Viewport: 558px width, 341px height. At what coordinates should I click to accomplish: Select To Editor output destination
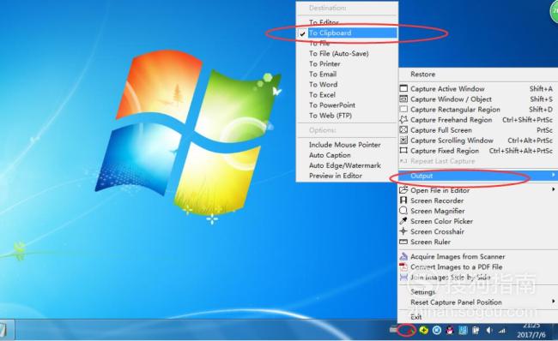(x=347, y=22)
